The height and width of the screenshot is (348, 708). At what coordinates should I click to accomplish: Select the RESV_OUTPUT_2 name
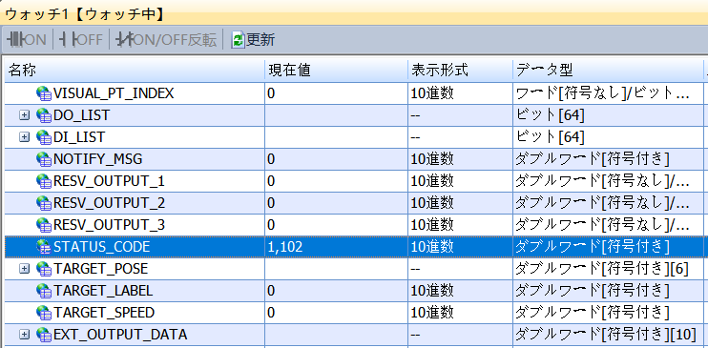click(109, 203)
